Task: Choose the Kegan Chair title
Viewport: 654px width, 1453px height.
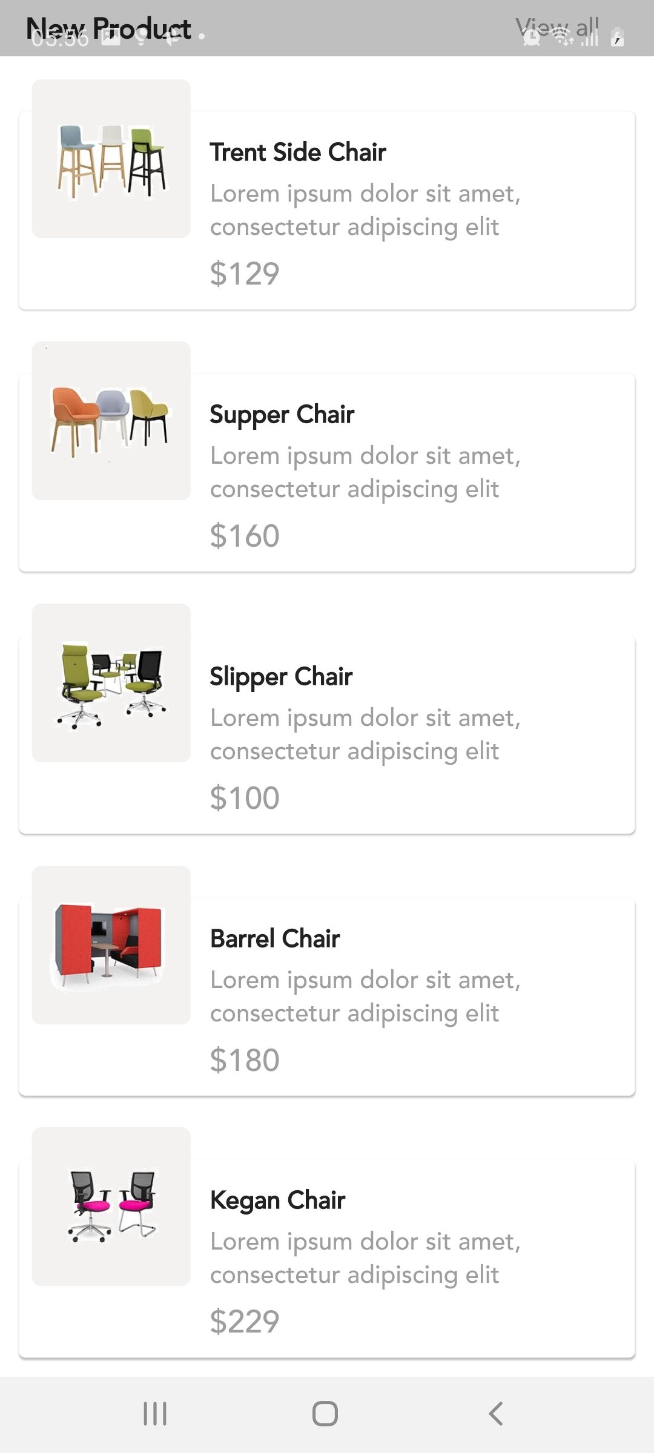Action: pos(278,1201)
